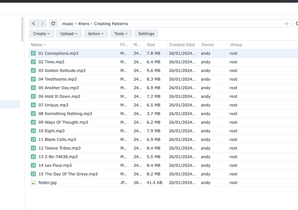Click music icon of 03 Golden Solitude.mp3
298x210 pixels.
point(33,71)
